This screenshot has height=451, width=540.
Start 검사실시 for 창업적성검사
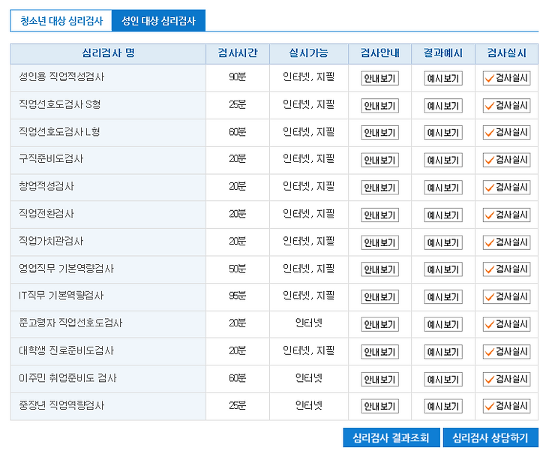(506, 188)
